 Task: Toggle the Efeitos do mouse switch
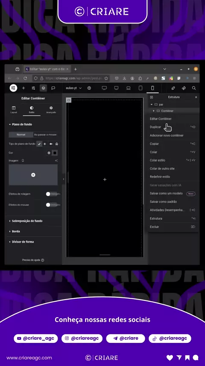[52, 205]
